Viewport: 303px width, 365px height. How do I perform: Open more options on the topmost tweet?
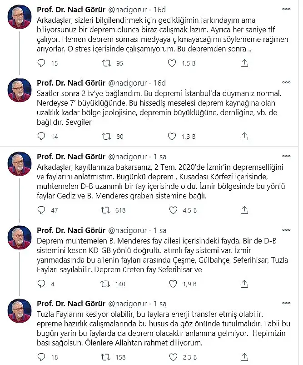[x=286, y=9]
